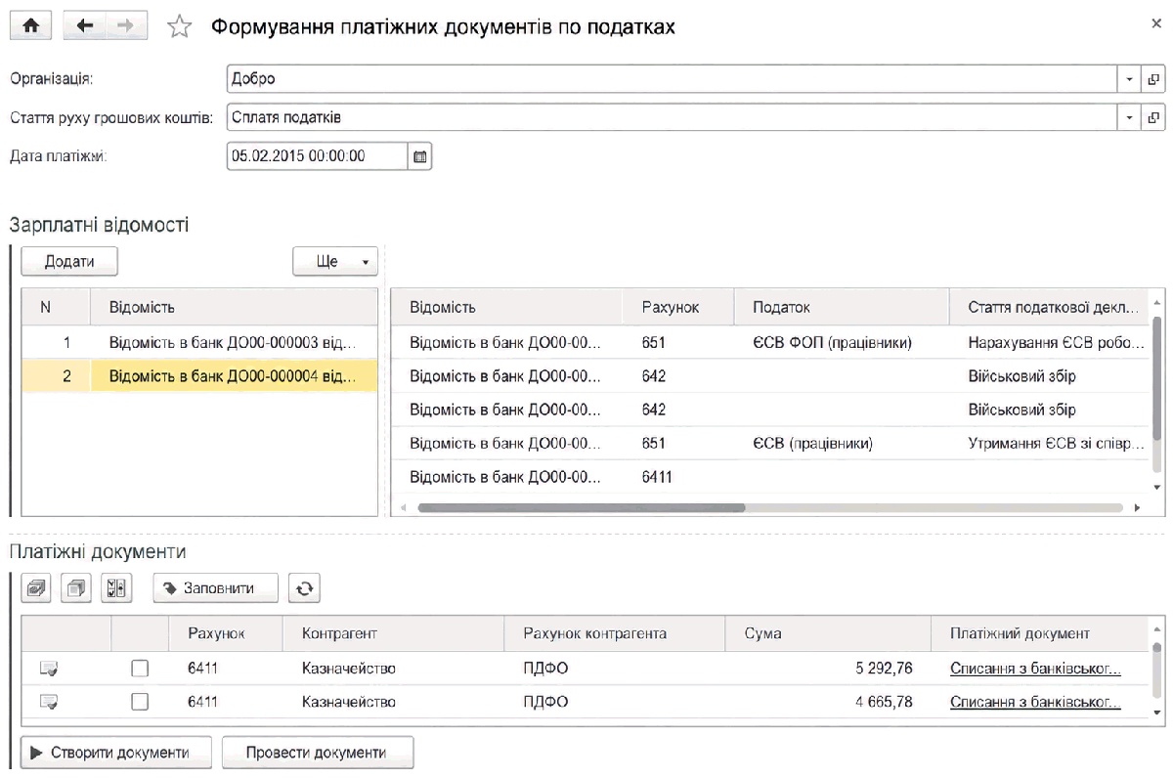The width and height of the screenshot is (1173, 778).
Task: Click Провести документи button
Action: click(318, 753)
